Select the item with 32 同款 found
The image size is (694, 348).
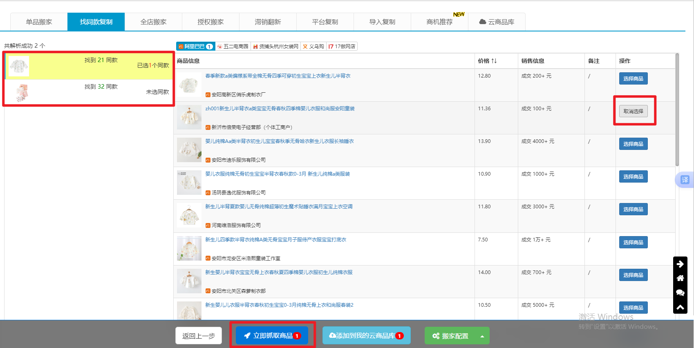pyautogui.click(x=89, y=92)
